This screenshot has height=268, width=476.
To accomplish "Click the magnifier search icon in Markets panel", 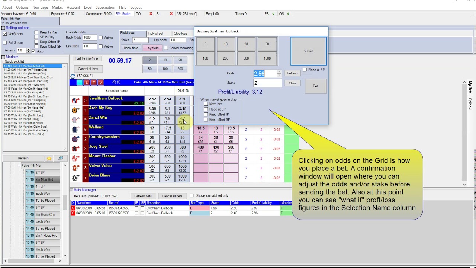I will pyautogui.click(x=61, y=158).
